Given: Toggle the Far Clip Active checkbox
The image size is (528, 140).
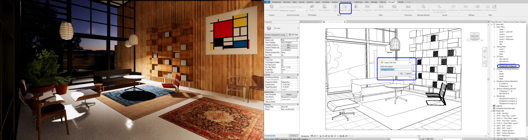Looking at the screenshot, I should pyautogui.click(x=282, y=65).
